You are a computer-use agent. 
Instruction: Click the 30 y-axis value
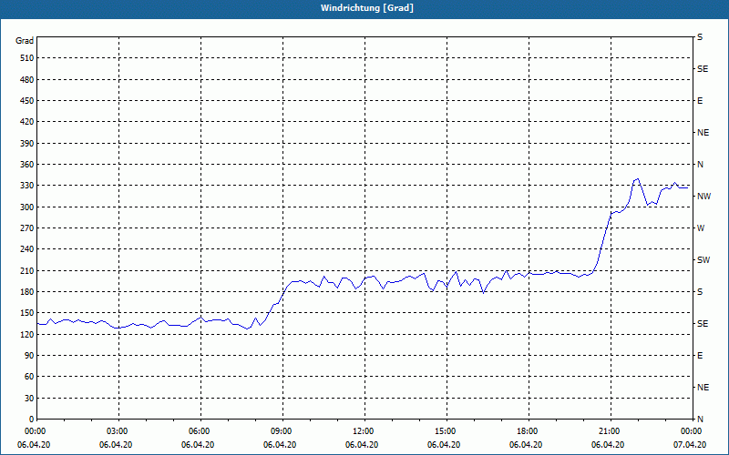point(29,398)
